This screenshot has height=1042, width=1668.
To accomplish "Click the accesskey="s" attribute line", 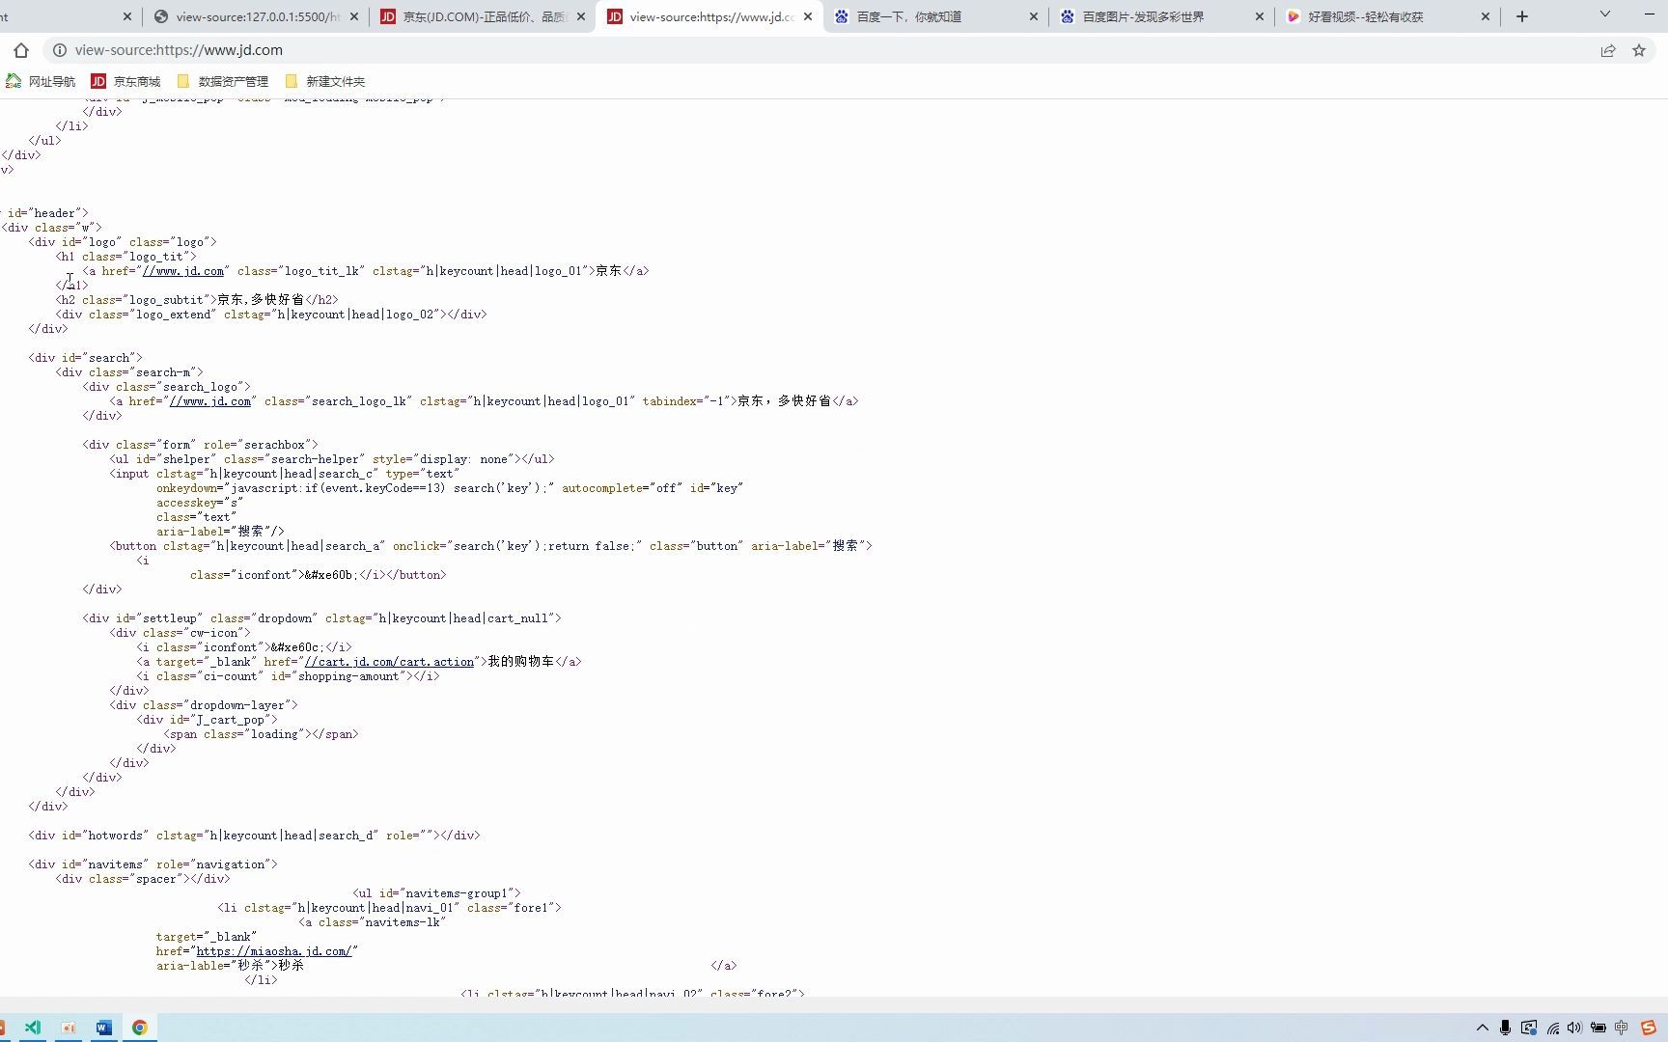I will (x=200, y=503).
